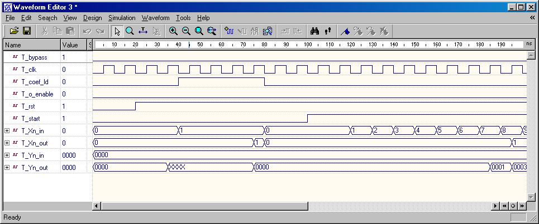Toggle the Zoom mode magnifier tool

click(x=130, y=31)
